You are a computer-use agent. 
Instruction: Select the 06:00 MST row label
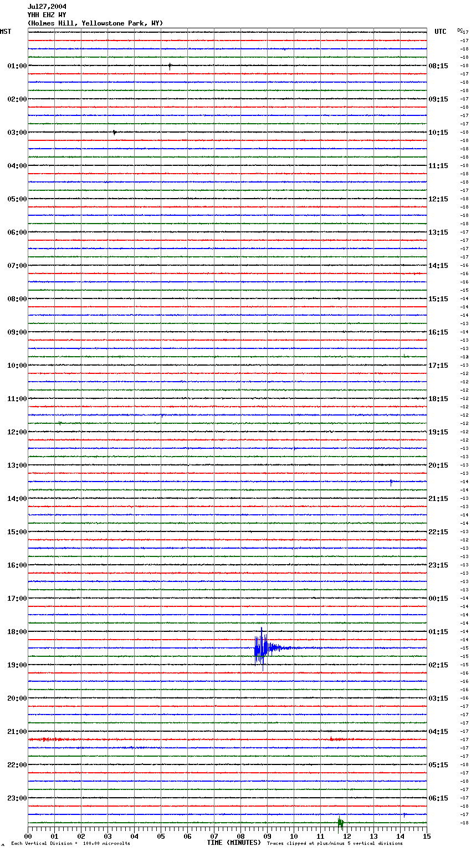[17, 232]
